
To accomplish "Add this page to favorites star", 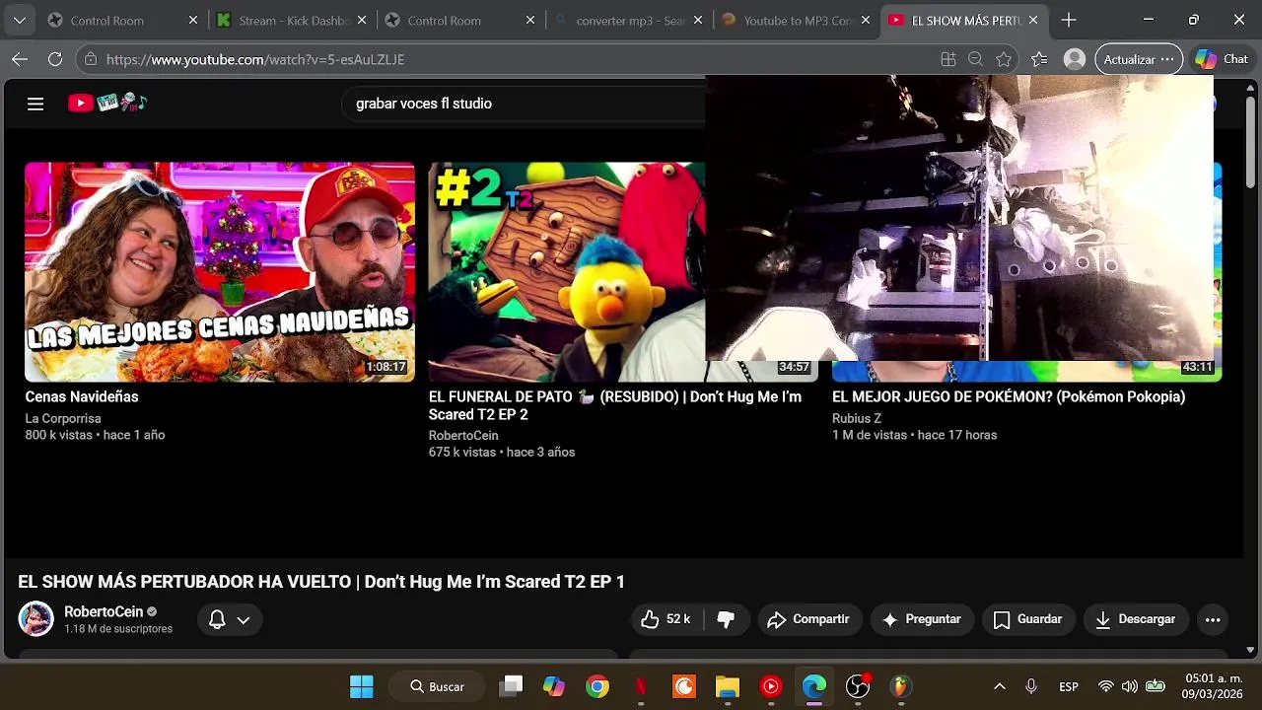I will (1004, 59).
